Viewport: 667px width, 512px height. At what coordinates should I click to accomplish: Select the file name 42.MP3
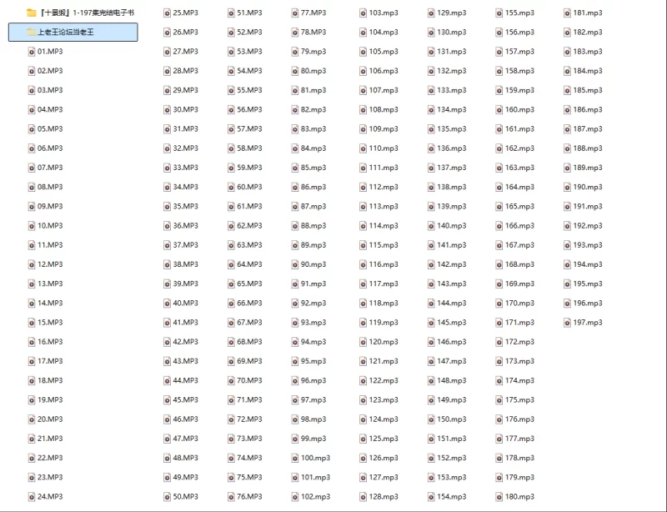click(x=185, y=342)
